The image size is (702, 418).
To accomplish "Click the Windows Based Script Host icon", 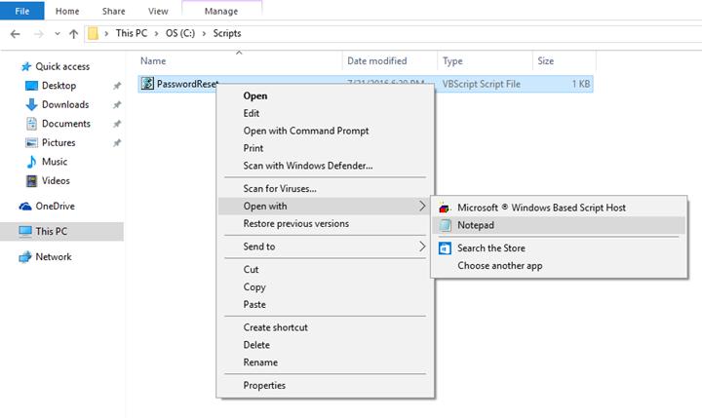I will (x=446, y=208).
